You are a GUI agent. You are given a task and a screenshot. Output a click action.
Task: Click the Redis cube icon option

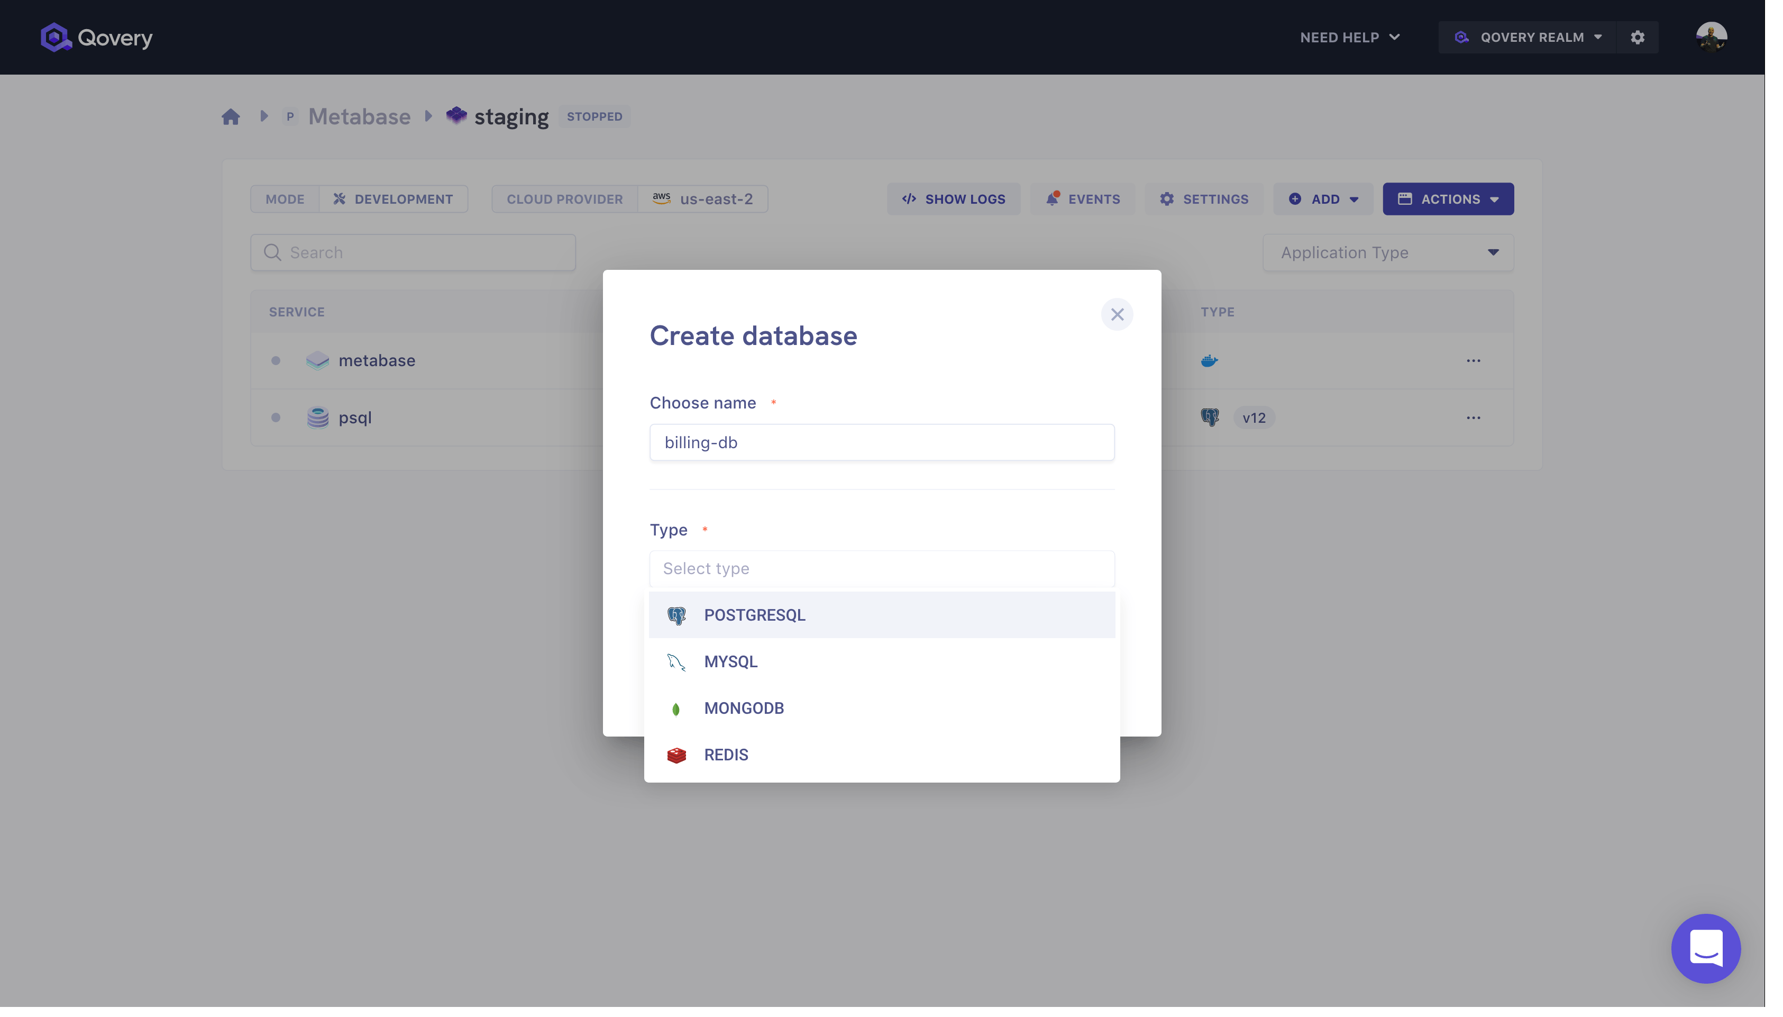[x=676, y=755]
